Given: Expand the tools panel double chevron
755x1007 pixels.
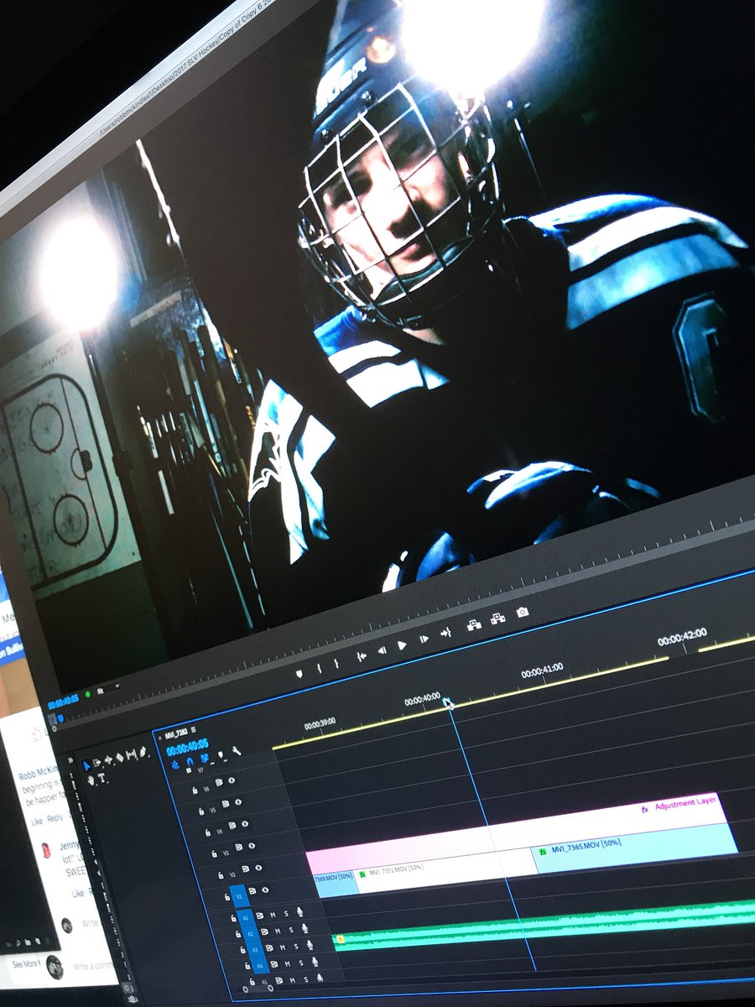Looking at the screenshot, I should [70, 760].
